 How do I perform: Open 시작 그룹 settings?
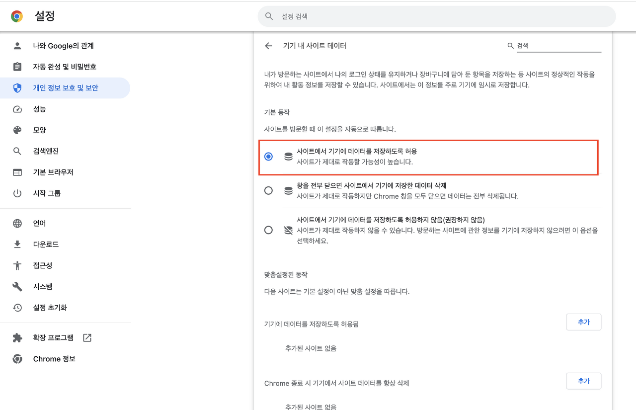65,193
